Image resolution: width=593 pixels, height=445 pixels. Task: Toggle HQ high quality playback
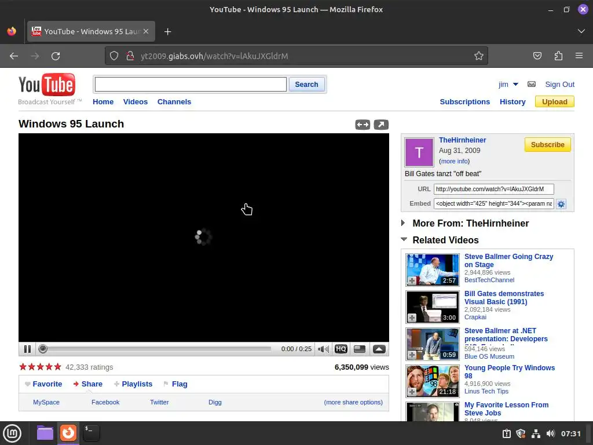pyautogui.click(x=341, y=349)
